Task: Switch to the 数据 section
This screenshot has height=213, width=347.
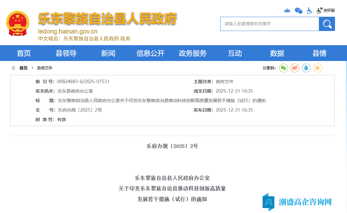Action: (x=277, y=53)
